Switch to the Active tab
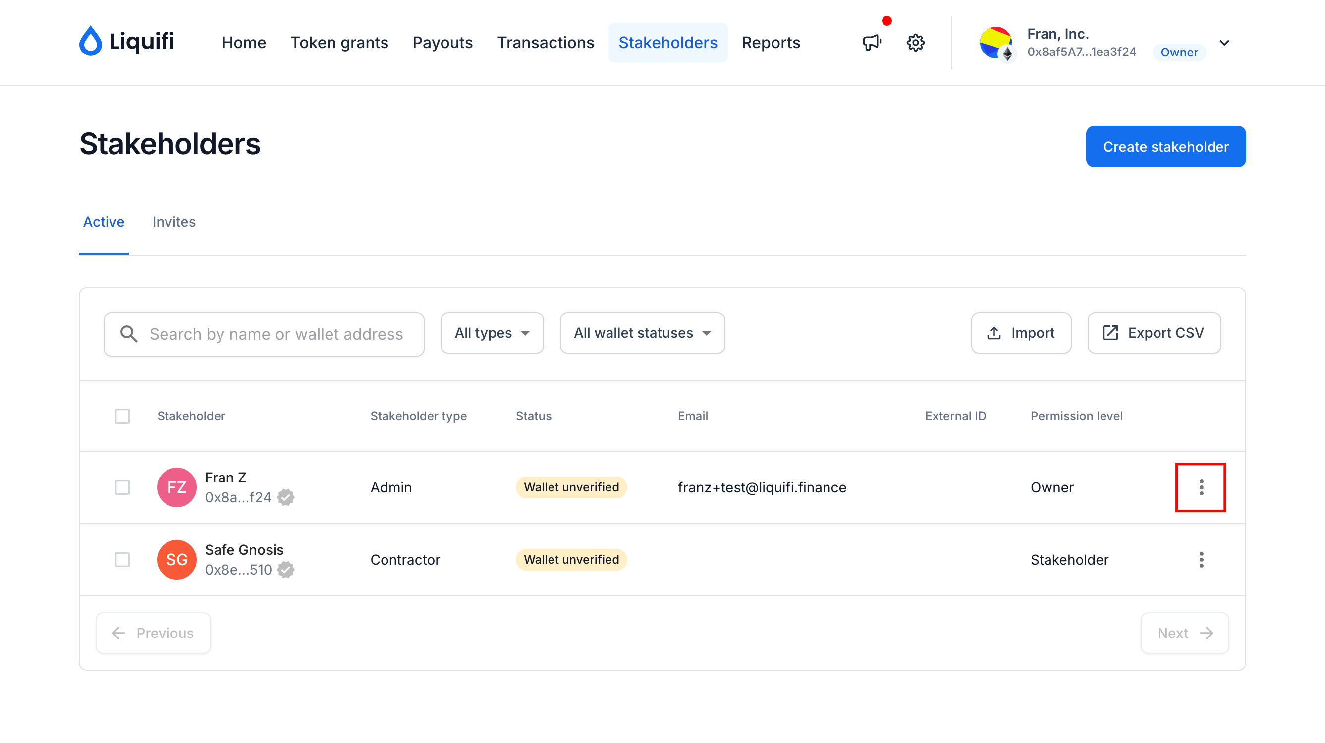Screen dimensions: 1325x743 [104, 222]
